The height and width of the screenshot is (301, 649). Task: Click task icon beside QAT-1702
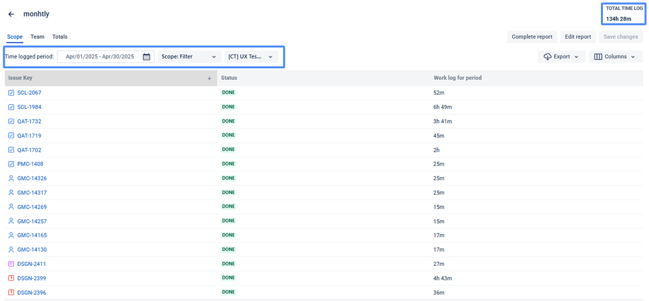click(x=11, y=150)
